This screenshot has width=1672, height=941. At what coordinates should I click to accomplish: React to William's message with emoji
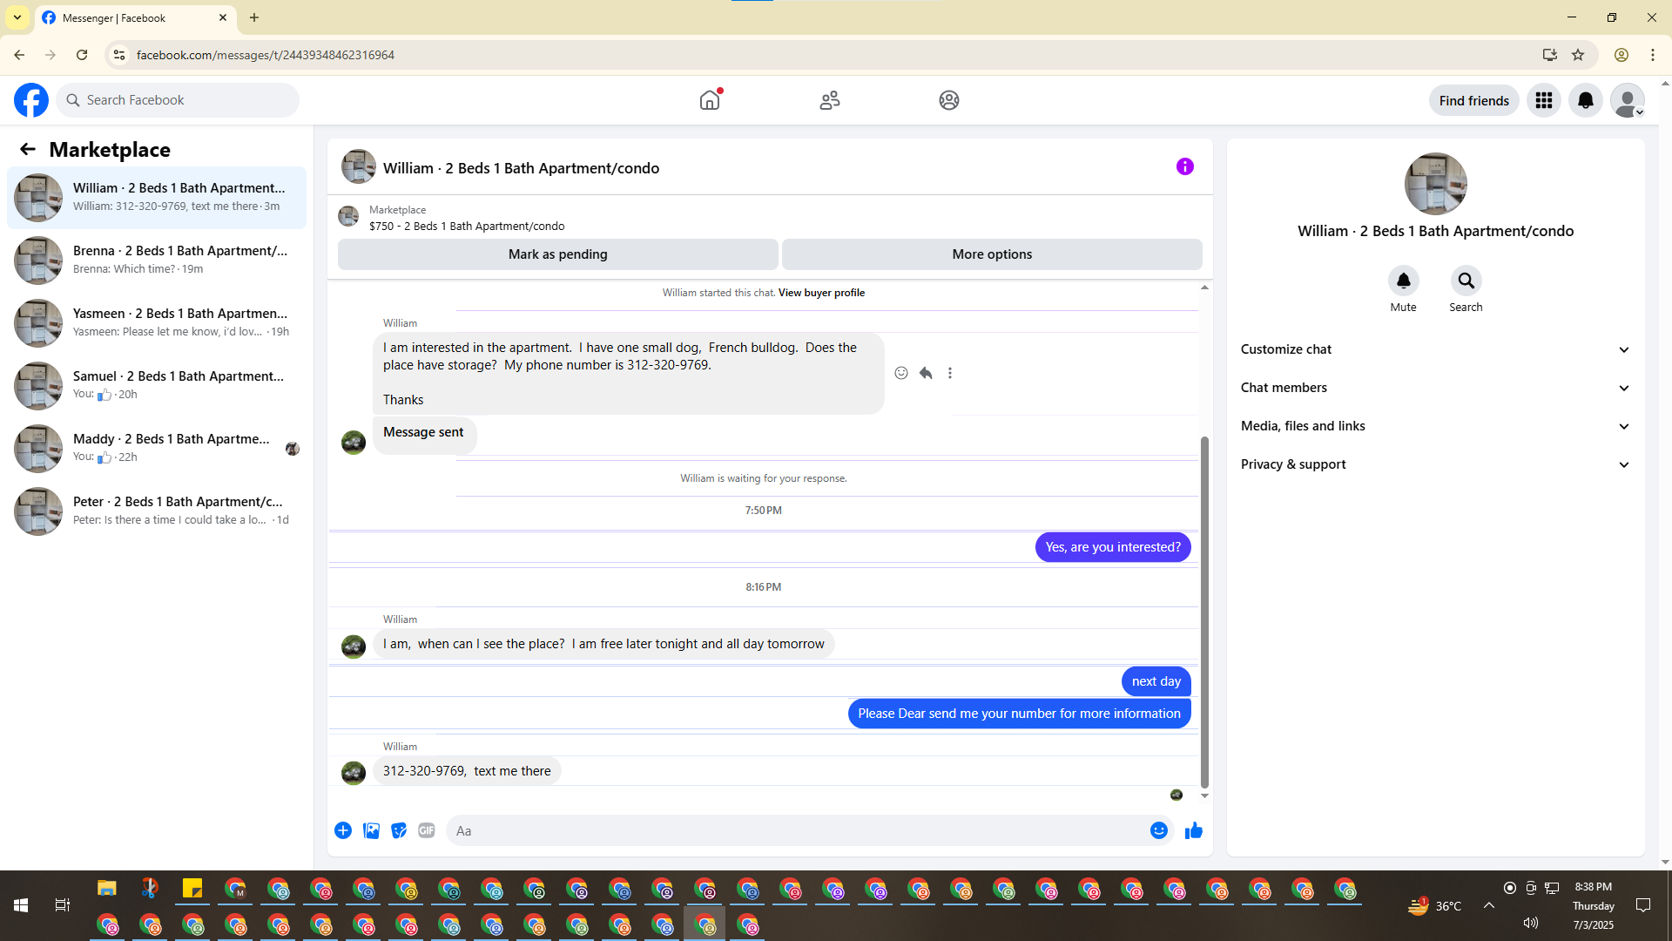click(901, 373)
